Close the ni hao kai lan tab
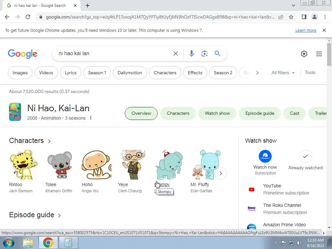 (75, 6)
